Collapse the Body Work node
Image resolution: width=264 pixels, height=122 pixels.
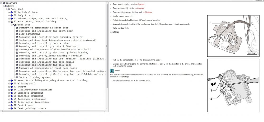click(x=7, y=9)
